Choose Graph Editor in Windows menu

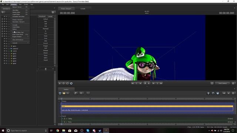[x=20, y=14]
